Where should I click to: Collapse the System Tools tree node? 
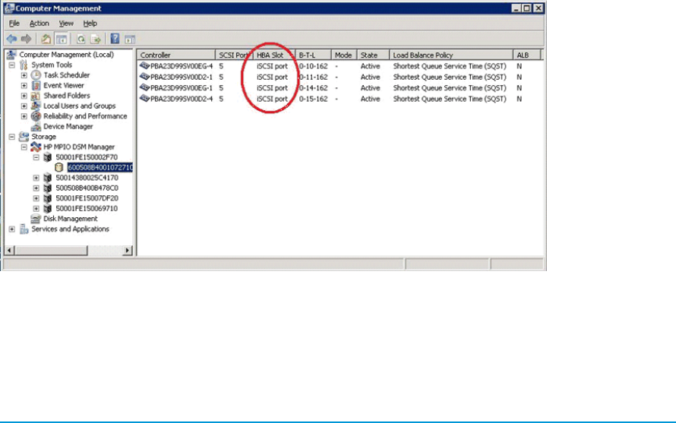pyautogui.click(x=12, y=65)
